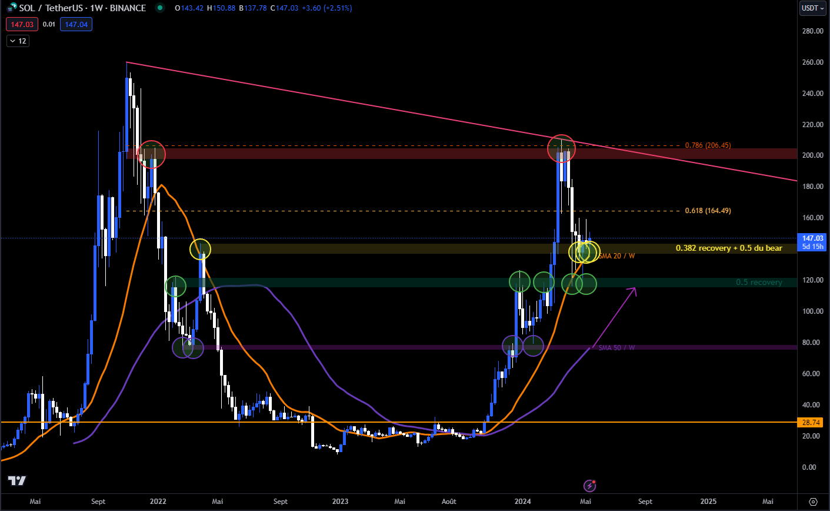Select the 'SMA 20 / W' label
This screenshot has height=511, width=830.
pos(616,256)
